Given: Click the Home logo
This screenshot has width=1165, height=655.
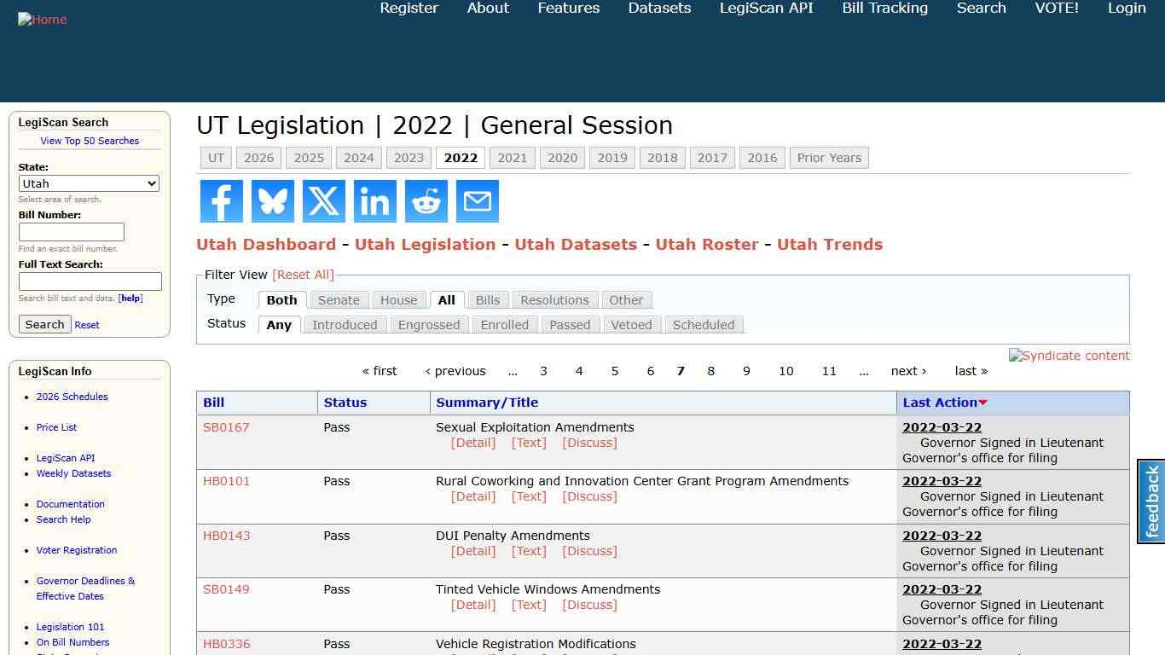Looking at the screenshot, I should [42, 19].
